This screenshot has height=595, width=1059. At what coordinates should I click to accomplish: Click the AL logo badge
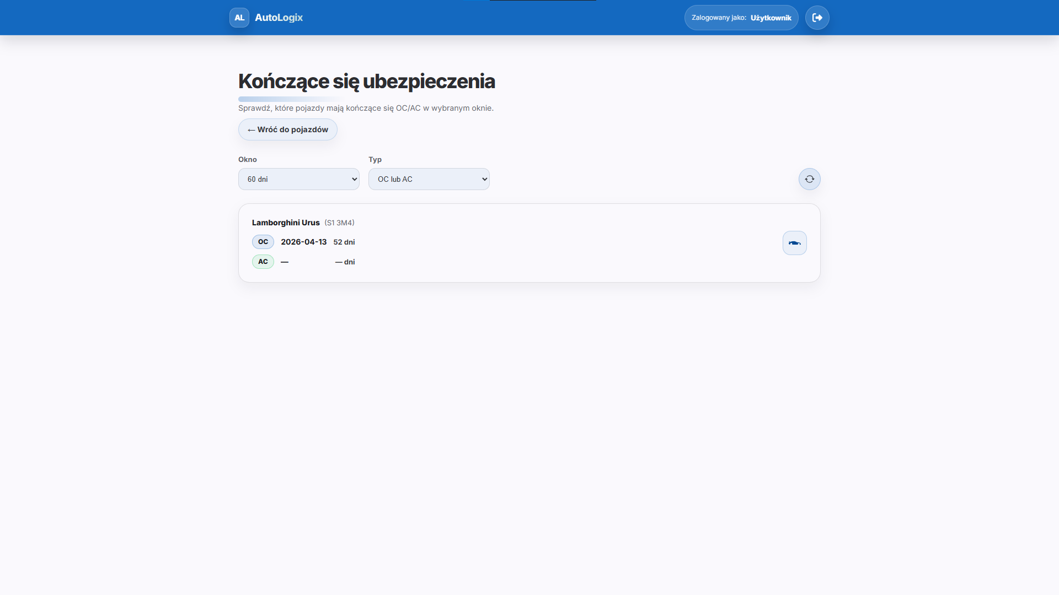click(x=239, y=18)
